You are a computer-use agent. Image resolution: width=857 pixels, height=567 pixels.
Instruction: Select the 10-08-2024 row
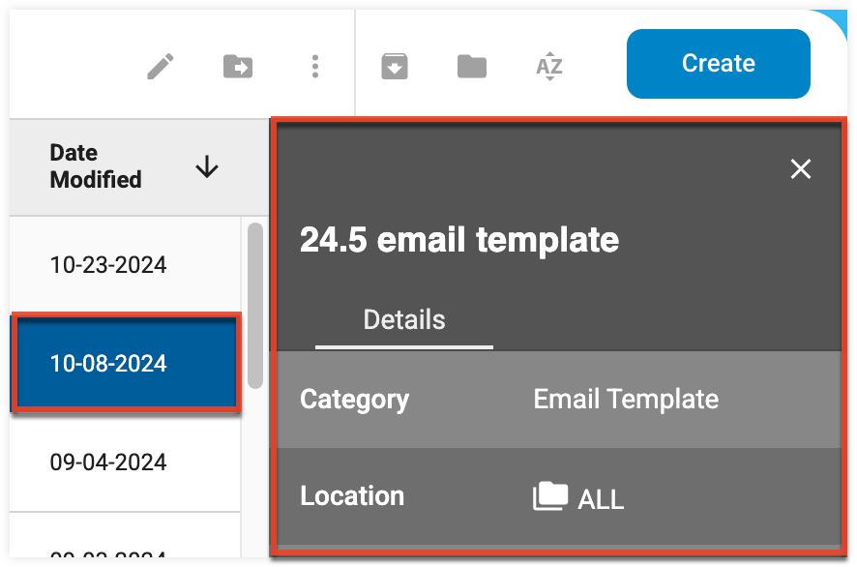pos(125,364)
